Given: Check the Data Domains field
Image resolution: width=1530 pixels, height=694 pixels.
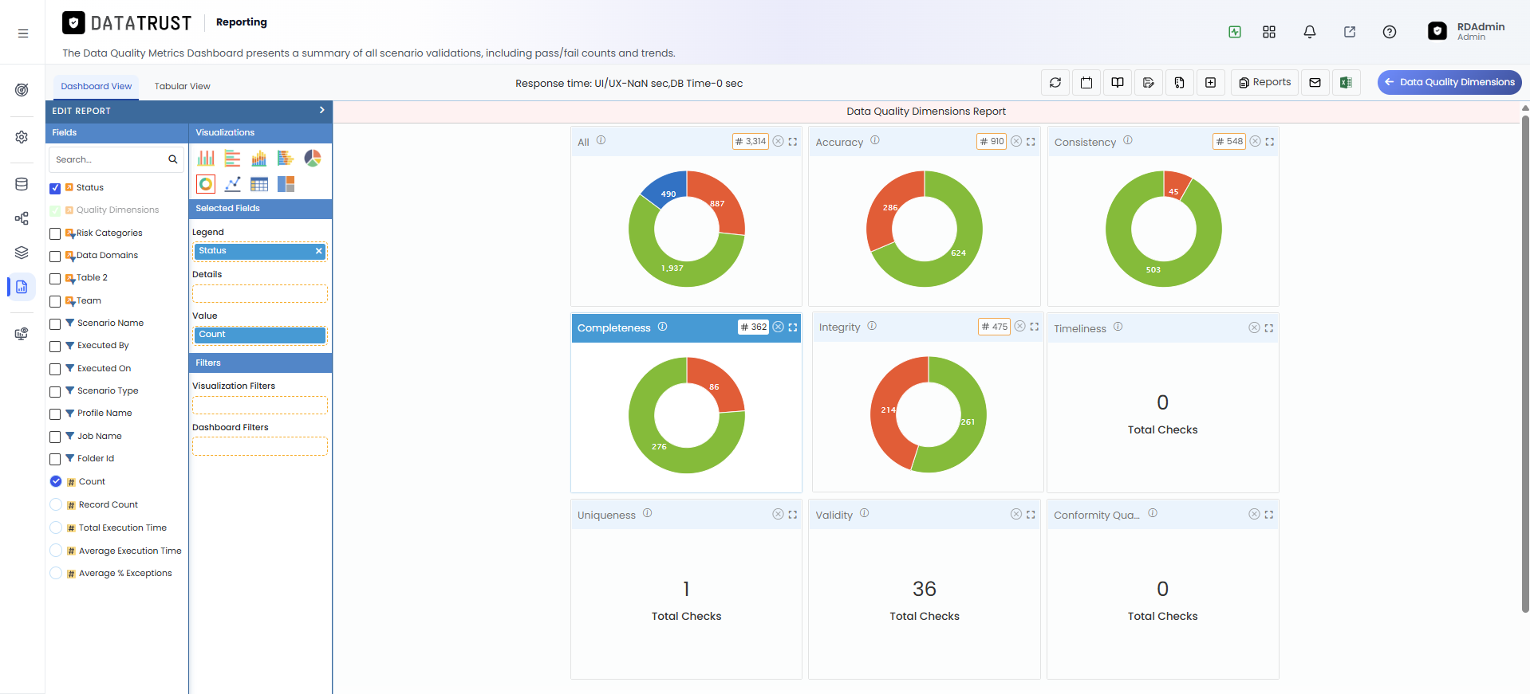Looking at the screenshot, I should tap(55, 257).
